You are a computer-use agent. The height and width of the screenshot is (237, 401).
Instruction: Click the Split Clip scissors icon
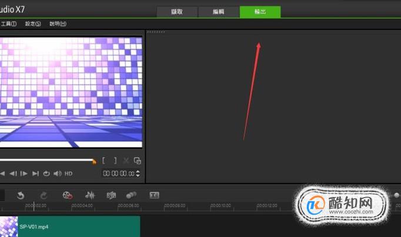click(126, 161)
